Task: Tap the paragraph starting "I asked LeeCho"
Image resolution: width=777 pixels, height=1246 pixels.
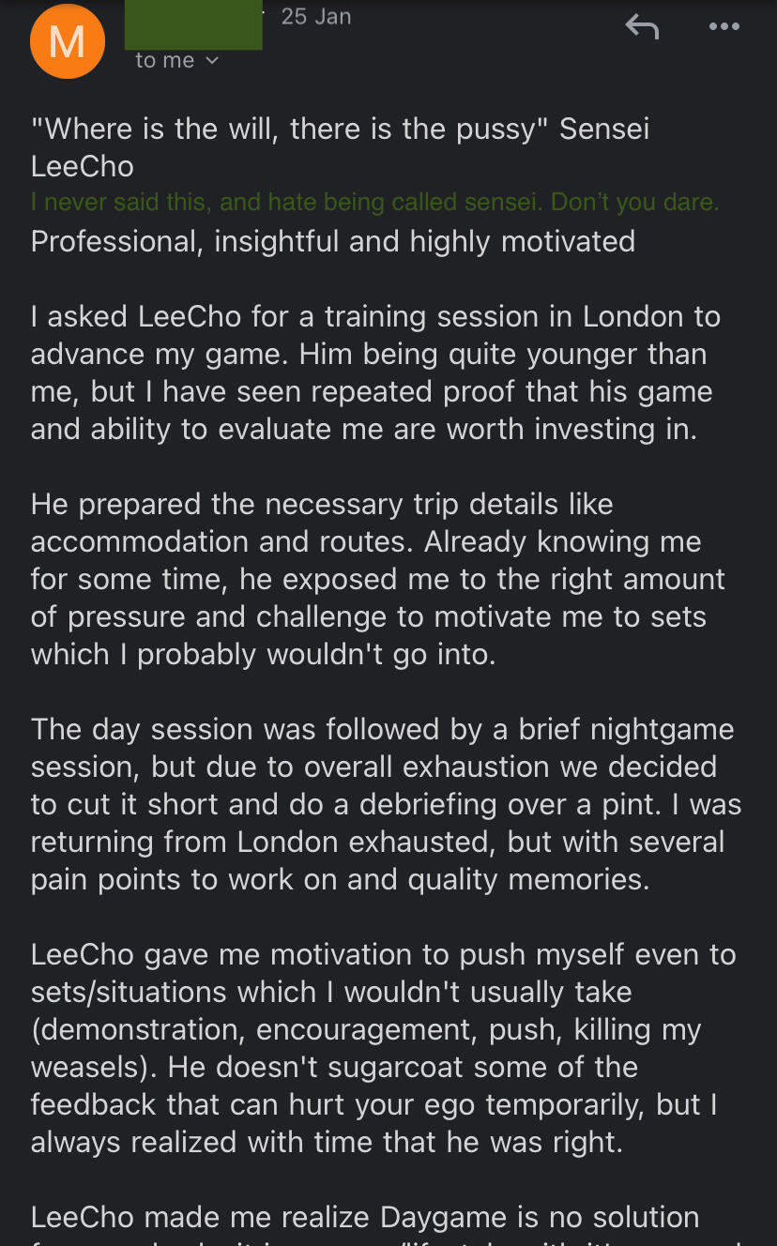Action: click(375, 372)
